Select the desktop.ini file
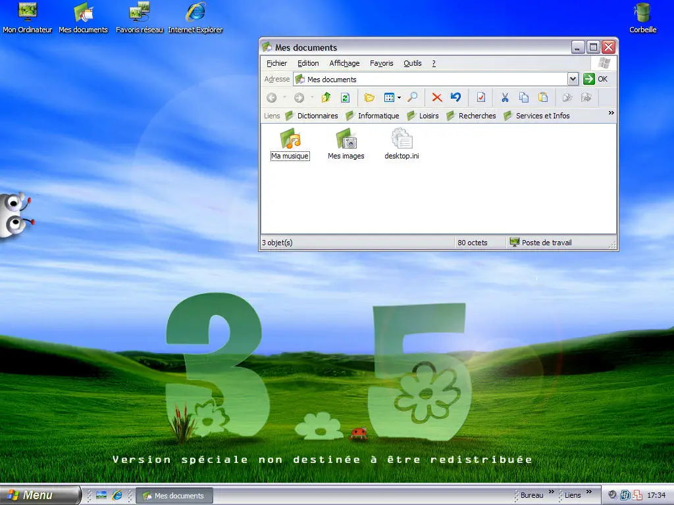This screenshot has height=505, width=674. 402,144
